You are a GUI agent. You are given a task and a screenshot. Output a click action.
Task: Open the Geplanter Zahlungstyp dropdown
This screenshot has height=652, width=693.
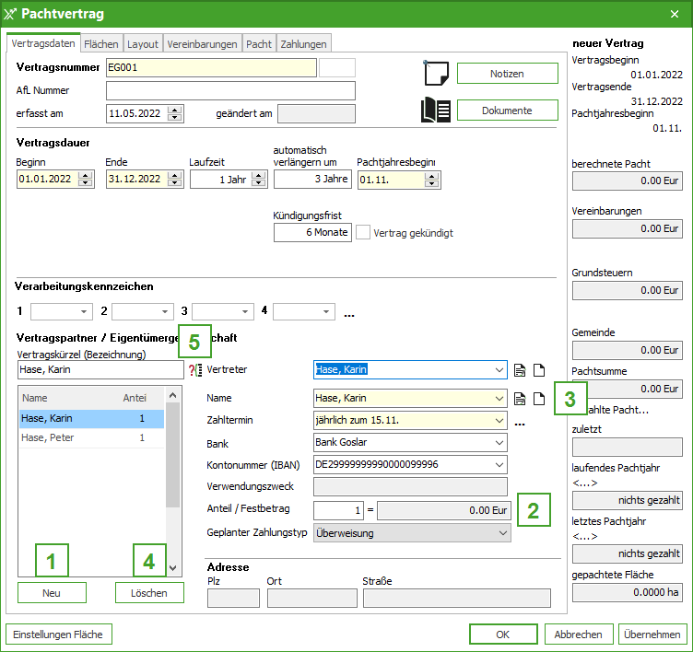(502, 532)
